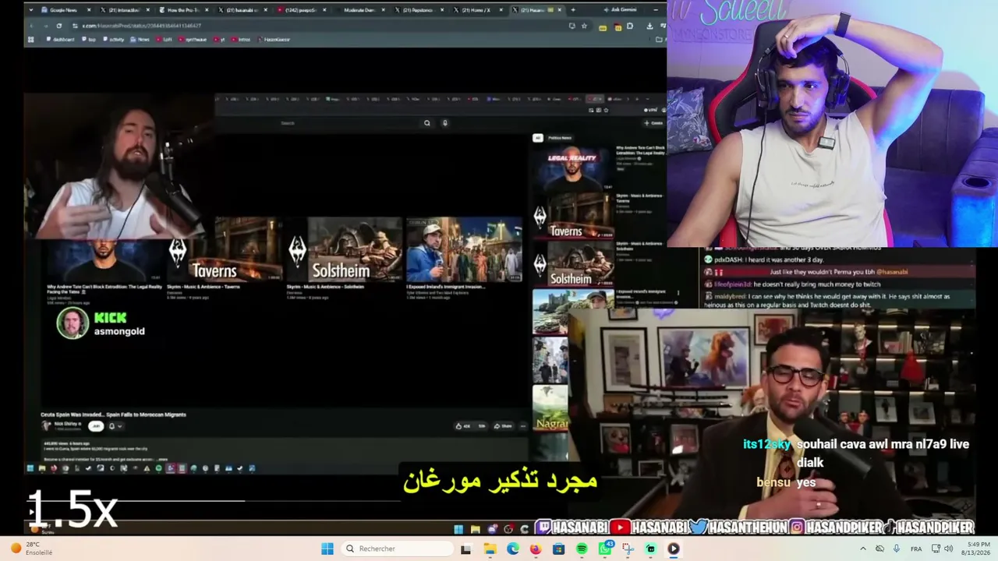Open the activity bookmark
Image resolution: width=998 pixels, height=561 pixels.
pyautogui.click(x=114, y=39)
